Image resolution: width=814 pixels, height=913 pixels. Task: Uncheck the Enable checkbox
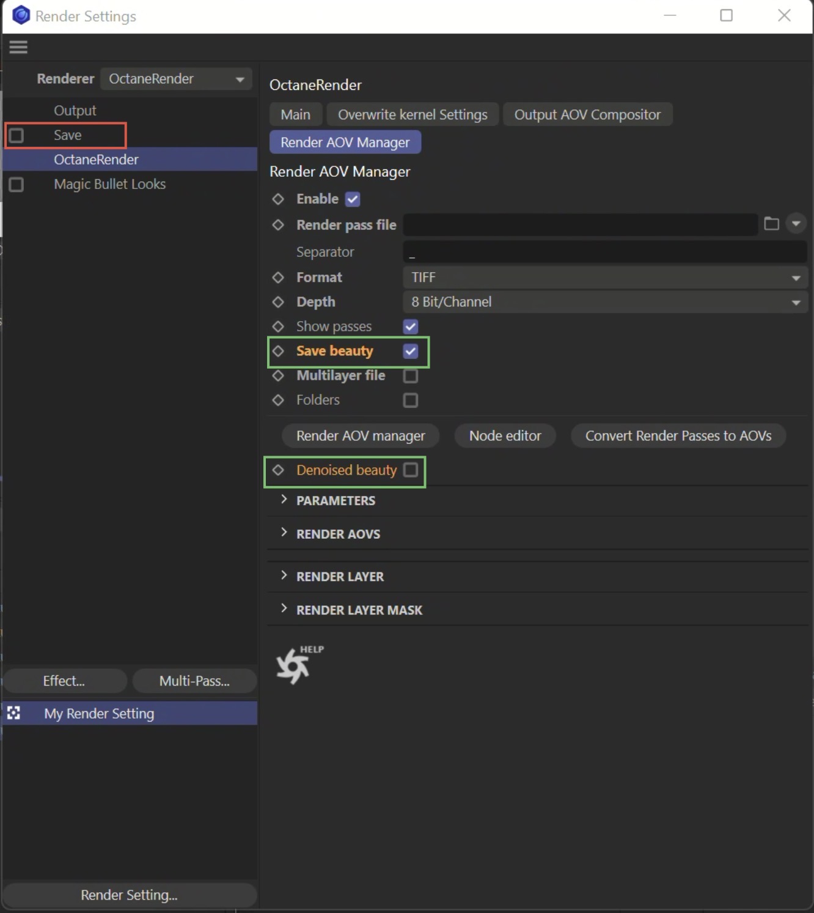pos(353,199)
